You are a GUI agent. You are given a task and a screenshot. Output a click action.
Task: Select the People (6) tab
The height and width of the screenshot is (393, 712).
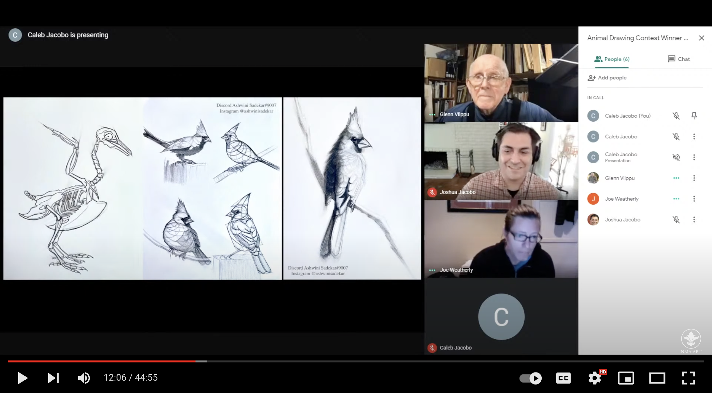click(612, 59)
